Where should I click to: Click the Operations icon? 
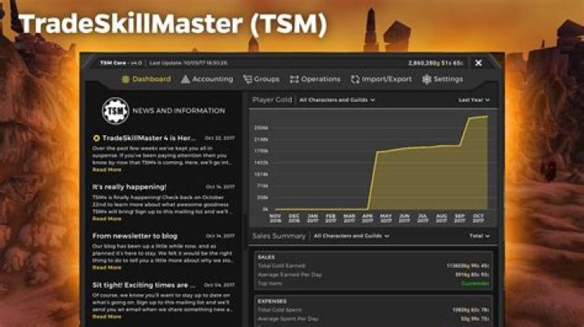point(294,79)
